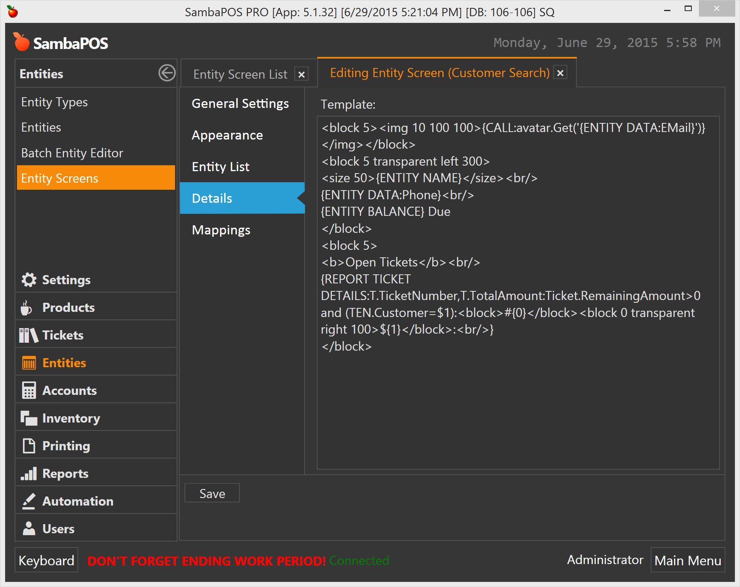This screenshot has height=587, width=740.
Task: Click the Inventory boxes icon
Action: click(29, 418)
